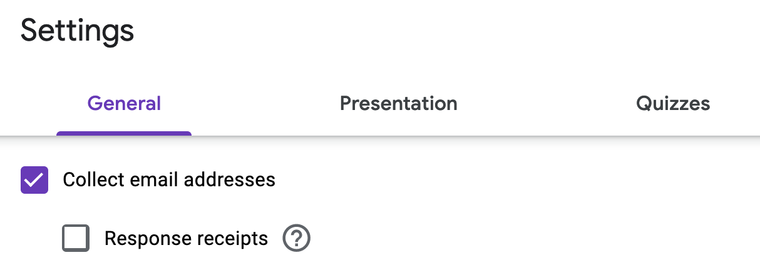This screenshot has width=760, height=270.
Task: Open the Quizzes tab
Action: point(673,103)
